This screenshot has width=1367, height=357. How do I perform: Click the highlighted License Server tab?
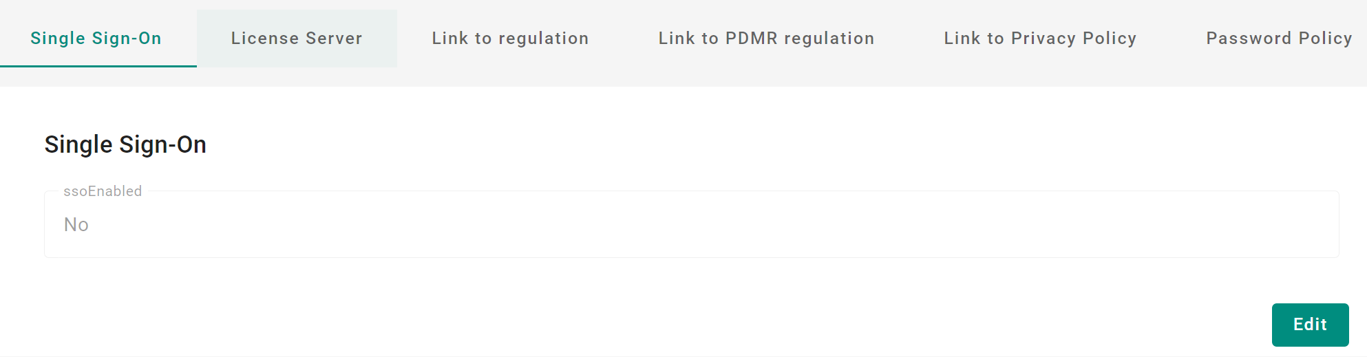(x=297, y=39)
